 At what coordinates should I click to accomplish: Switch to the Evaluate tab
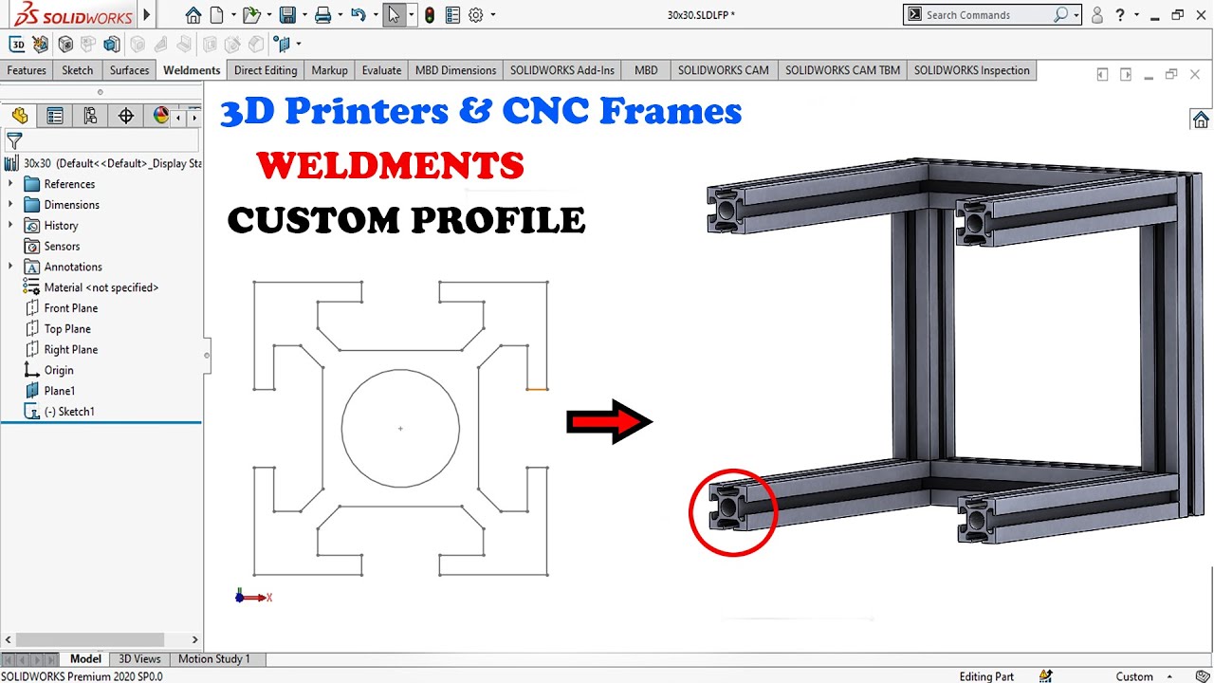click(x=381, y=70)
